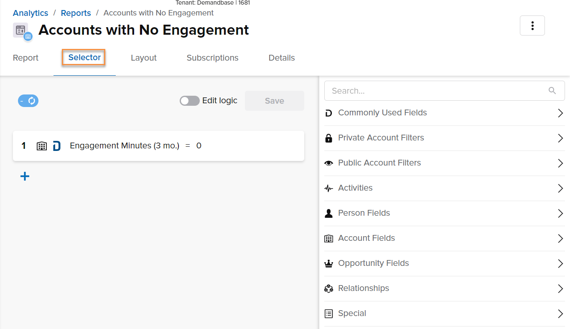
Task: Click the field search input box
Action: (x=444, y=91)
